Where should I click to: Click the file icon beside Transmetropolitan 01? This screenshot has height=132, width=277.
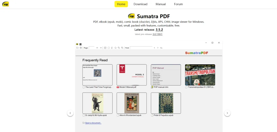186,87
